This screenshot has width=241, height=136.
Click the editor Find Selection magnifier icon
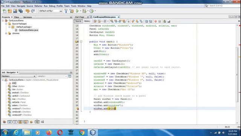[x=112, y=21]
